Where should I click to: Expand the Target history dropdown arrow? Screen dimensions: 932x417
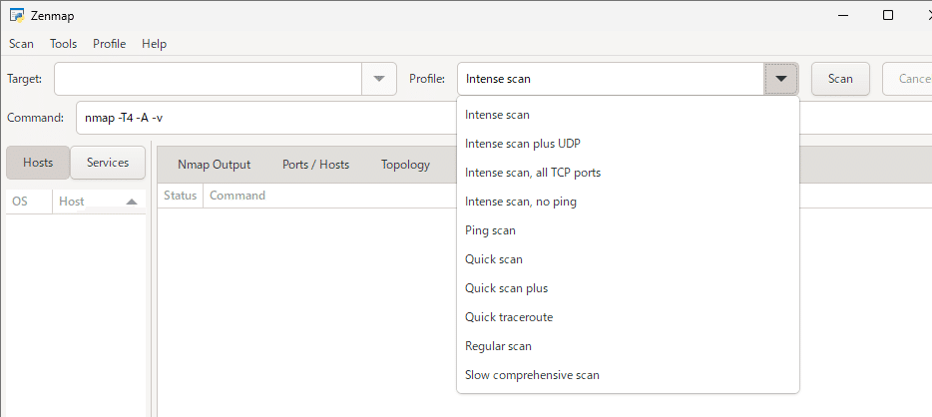(378, 79)
